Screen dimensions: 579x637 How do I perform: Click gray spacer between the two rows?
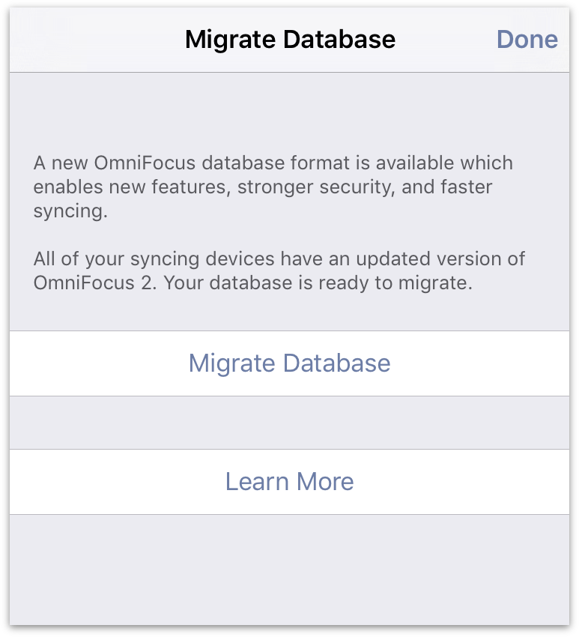289,423
